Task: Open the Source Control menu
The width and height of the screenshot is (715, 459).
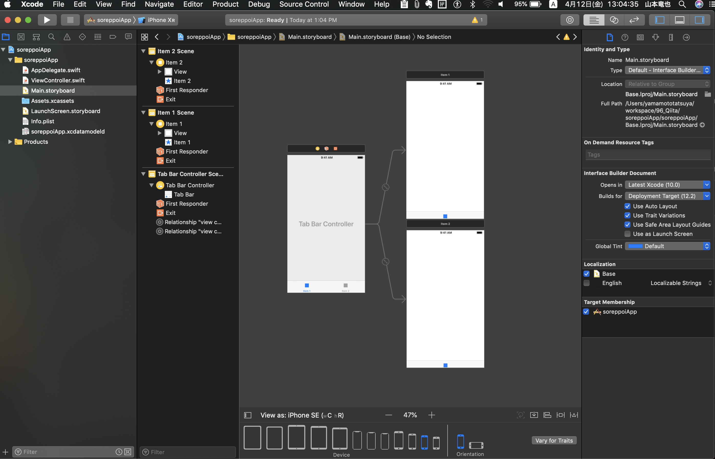Action: click(x=304, y=4)
